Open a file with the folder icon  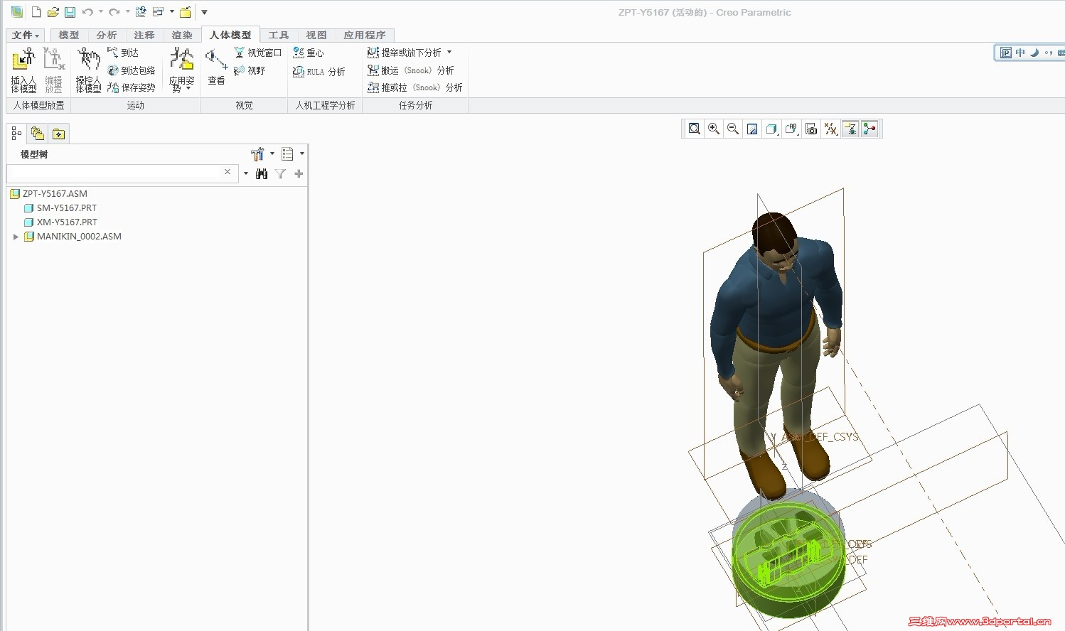click(x=53, y=12)
